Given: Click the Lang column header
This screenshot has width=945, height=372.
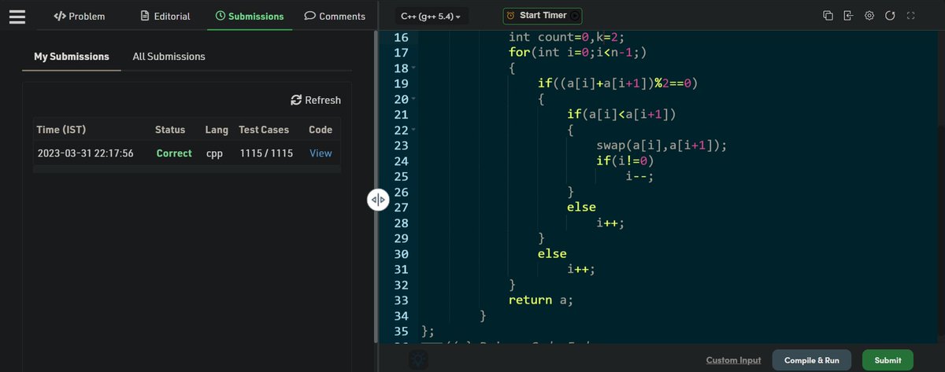Looking at the screenshot, I should click(216, 130).
